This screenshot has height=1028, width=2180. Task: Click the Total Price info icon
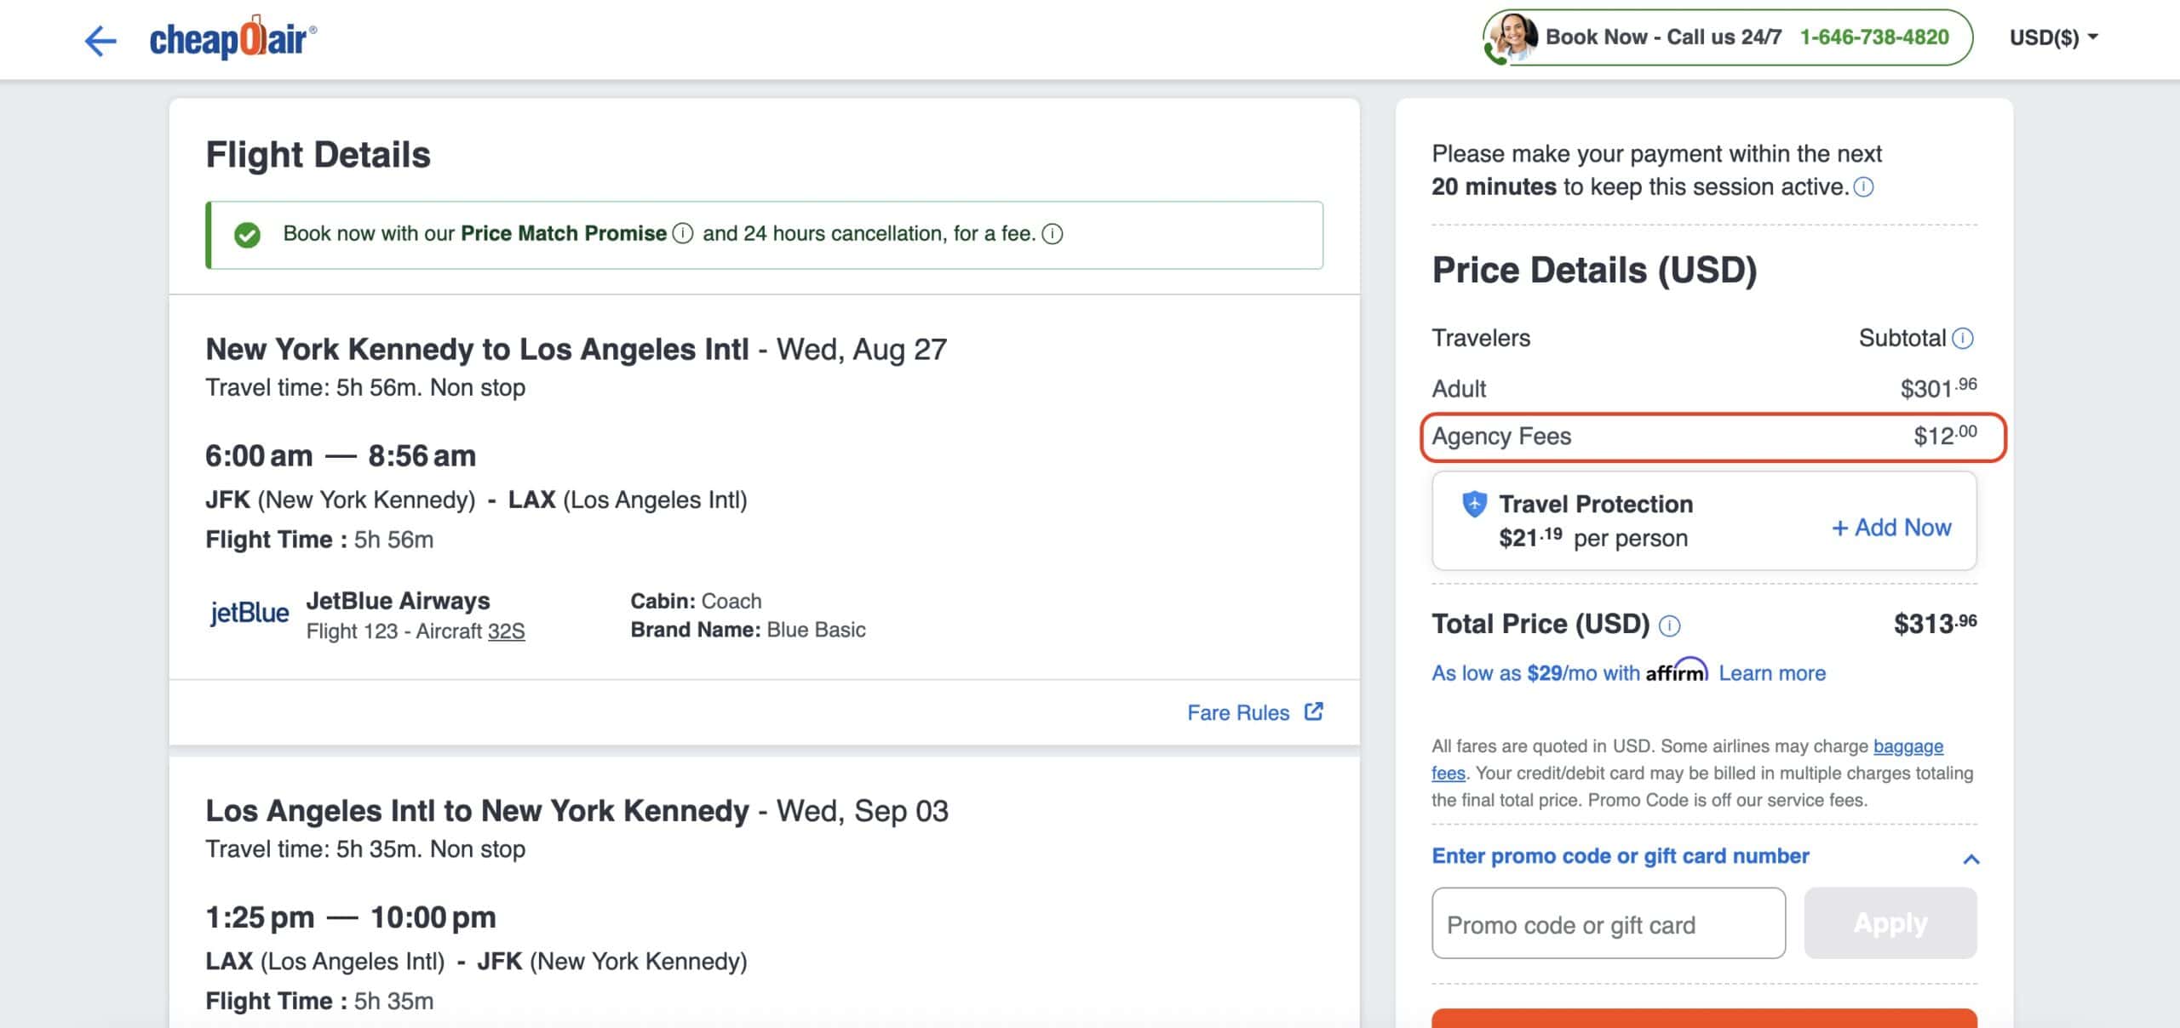pyautogui.click(x=1670, y=625)
